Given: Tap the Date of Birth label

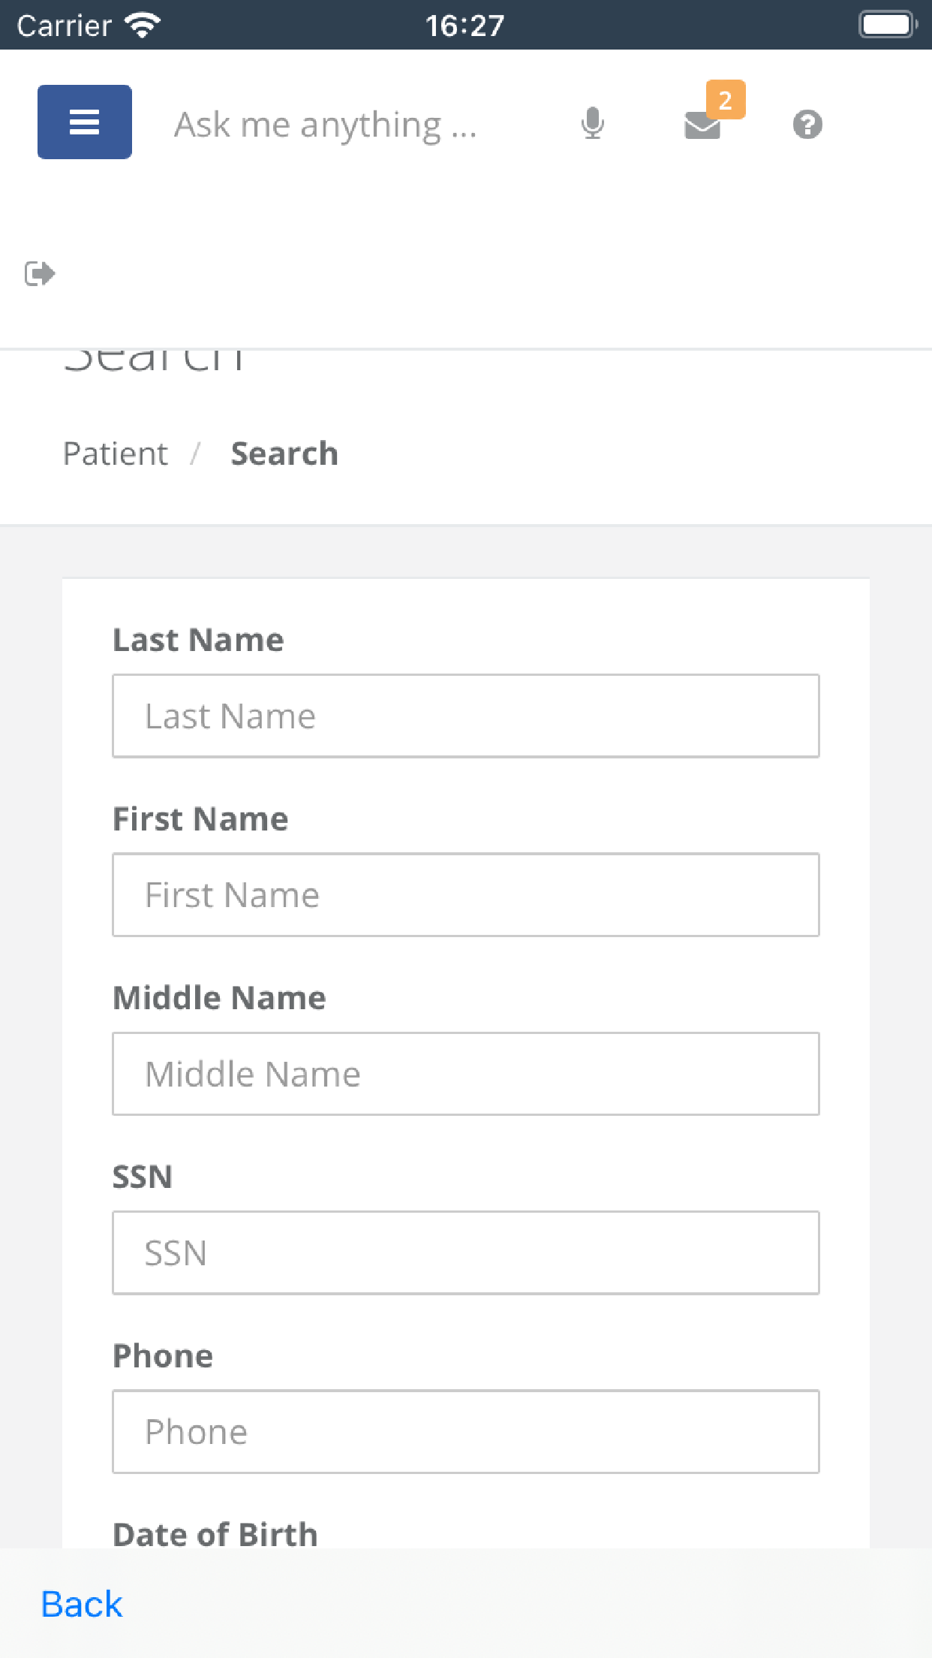Looking at the screenshot, I should pos(215,1533).
